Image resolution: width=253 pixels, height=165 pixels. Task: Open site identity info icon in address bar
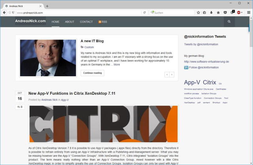pyautogui.click(x=9, y=13)
